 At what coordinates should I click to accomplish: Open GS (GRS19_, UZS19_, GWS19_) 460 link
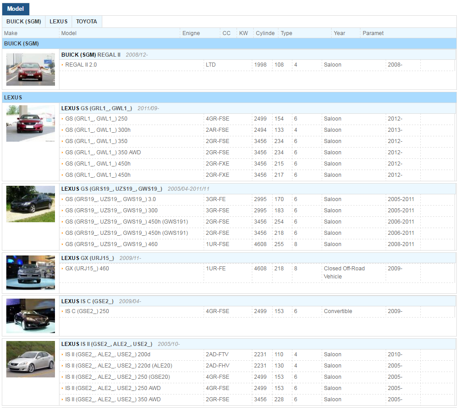coord(111,244)
